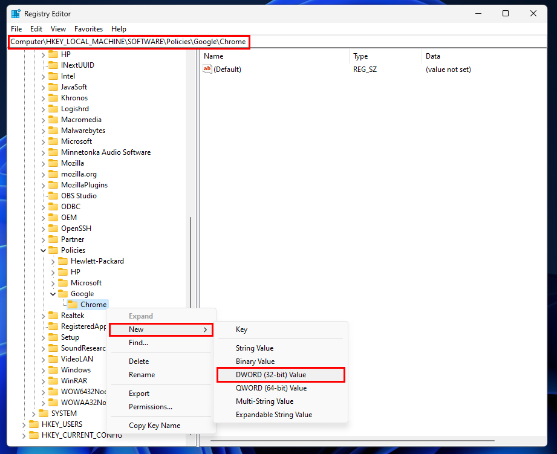
Task: Click the values pane horizontal scrollbar
Action: pyautogui.click(x=353, y=441)
